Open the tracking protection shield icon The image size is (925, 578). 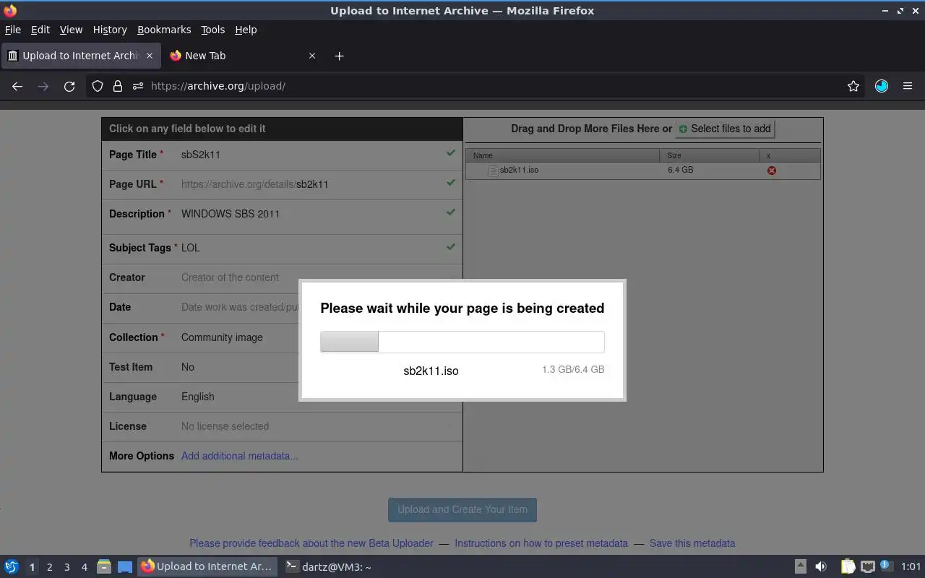[x=98, y=86]
